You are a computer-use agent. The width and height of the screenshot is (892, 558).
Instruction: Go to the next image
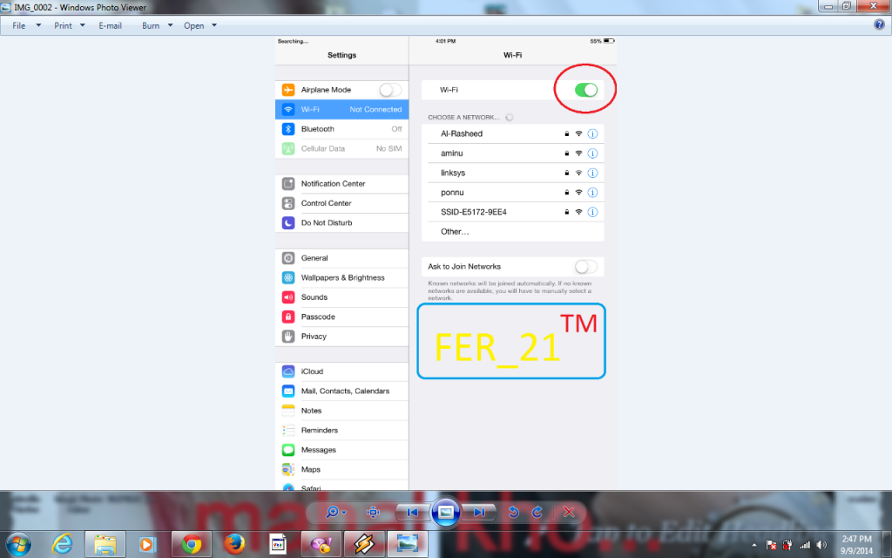pos(477,513)
